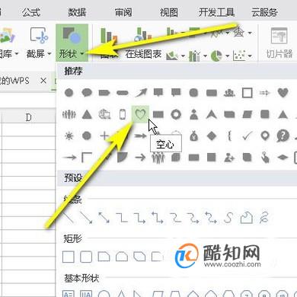Open the 公式 ribbon tab

pos(30,12)
